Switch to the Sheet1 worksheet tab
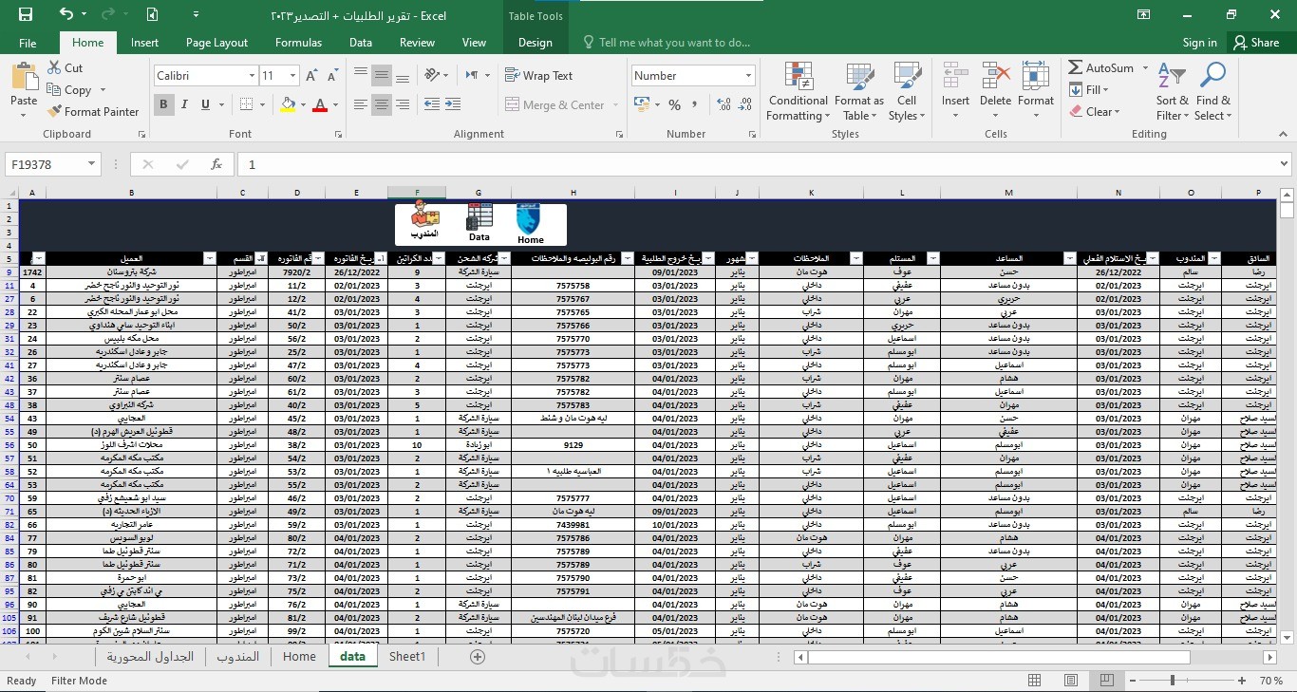Screen dimensions: 1297x692 pyautogui.click(x=407, y=656)
